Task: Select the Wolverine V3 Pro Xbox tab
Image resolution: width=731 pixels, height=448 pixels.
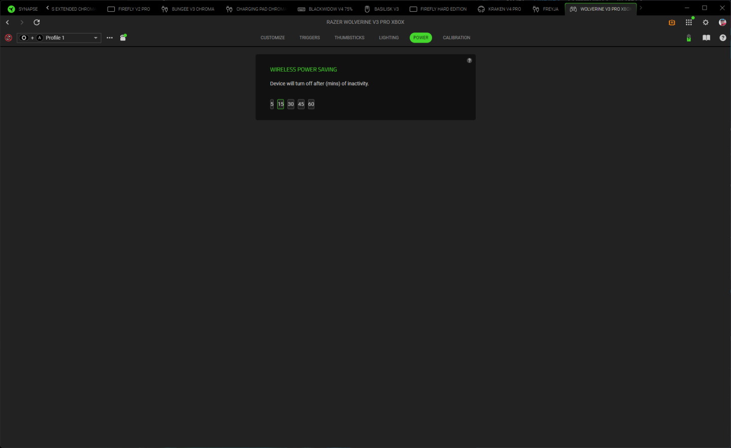Action: (601, 9)
